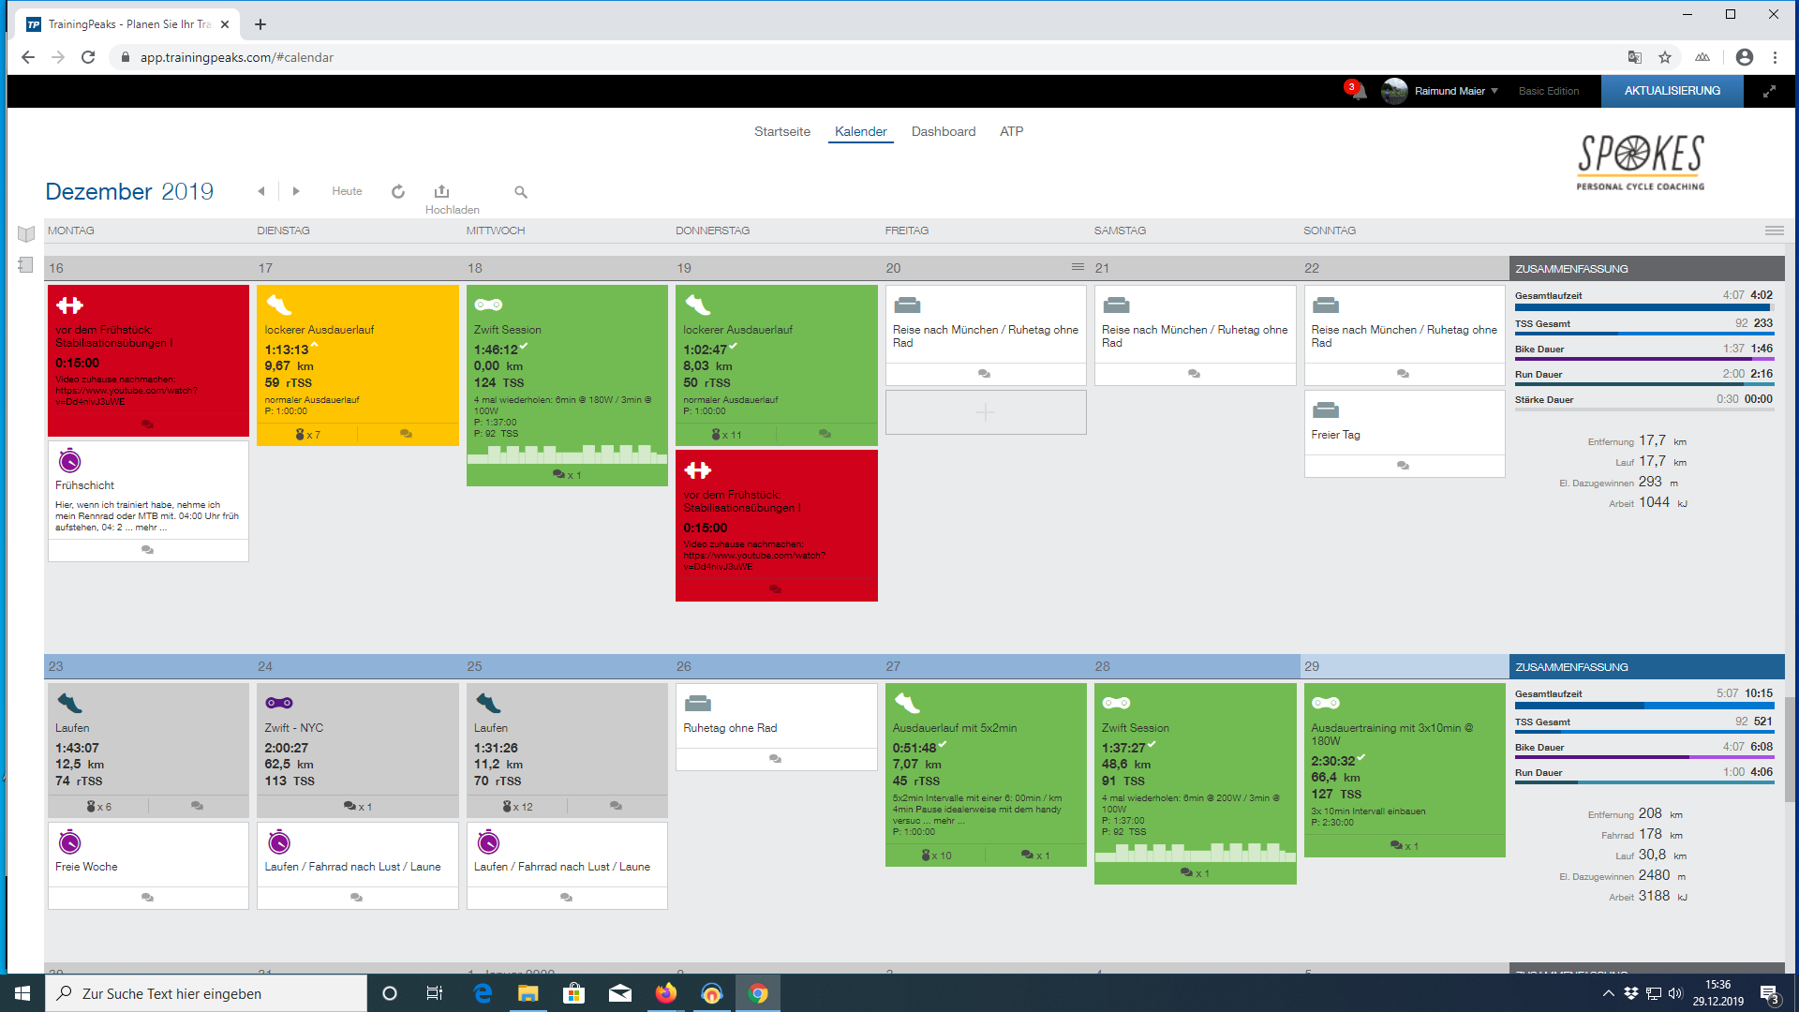Screen dimensions: 1799x1012
Task: Click the Frühschicht stopwatch note icon
Action: (69, 461)
